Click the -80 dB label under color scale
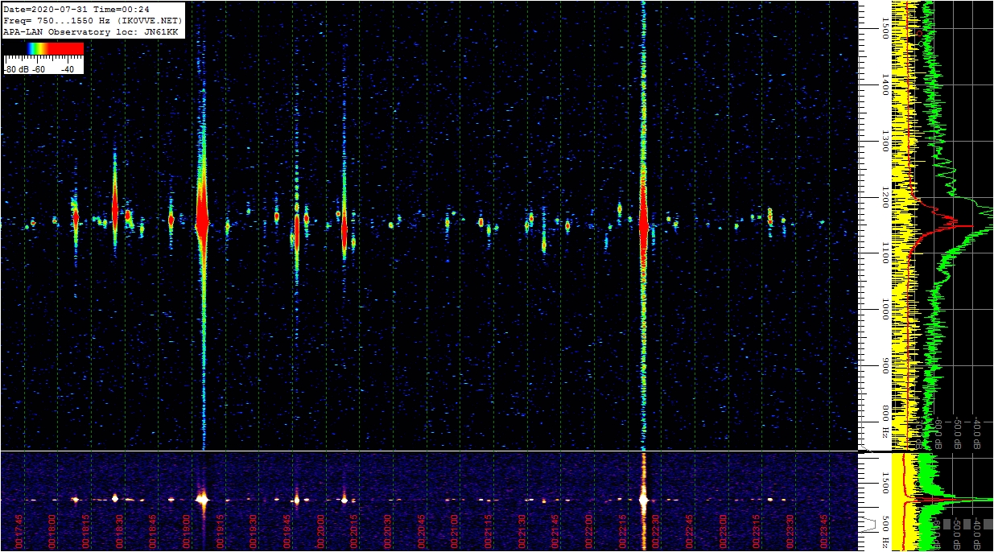994x552 pixels. click(x=17, y=69)
